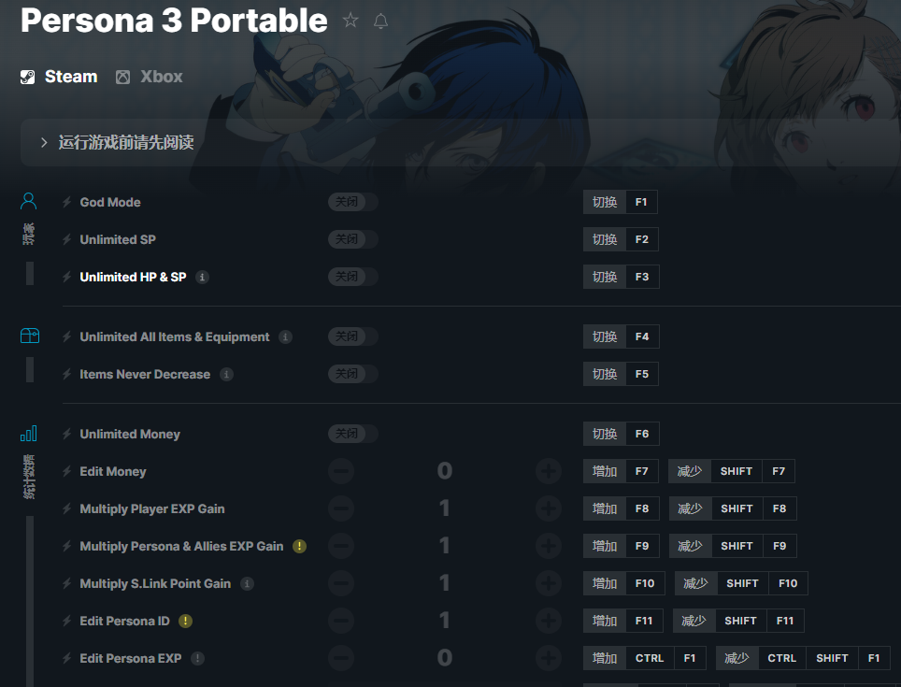Open info icon beside Unlimited HP & SP
Viewport: 901px width, 687px height.
tap(203, 277)
